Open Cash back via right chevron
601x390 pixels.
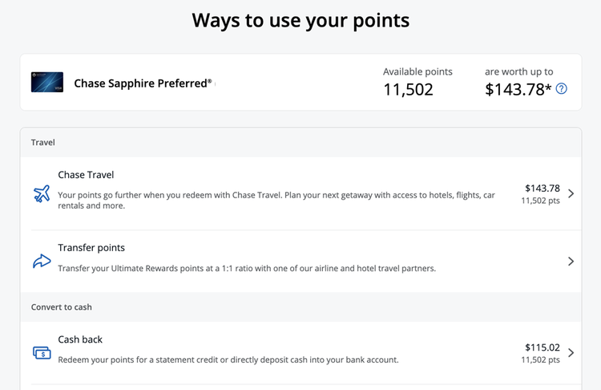[x=571, y=353]
